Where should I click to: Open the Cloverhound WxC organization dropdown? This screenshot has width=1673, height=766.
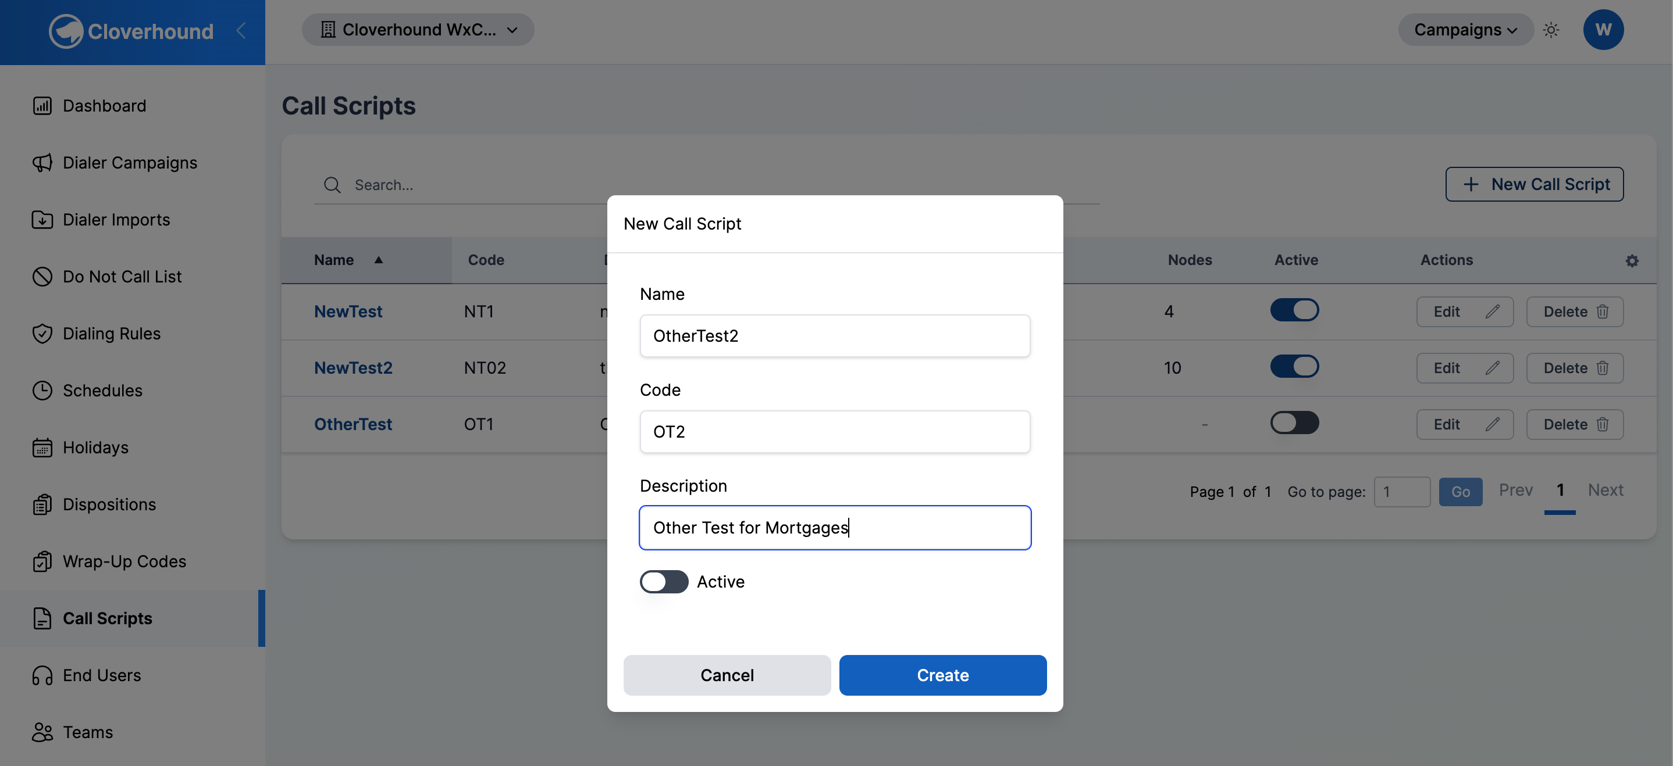pyautogui.click(x=418, y=30)
